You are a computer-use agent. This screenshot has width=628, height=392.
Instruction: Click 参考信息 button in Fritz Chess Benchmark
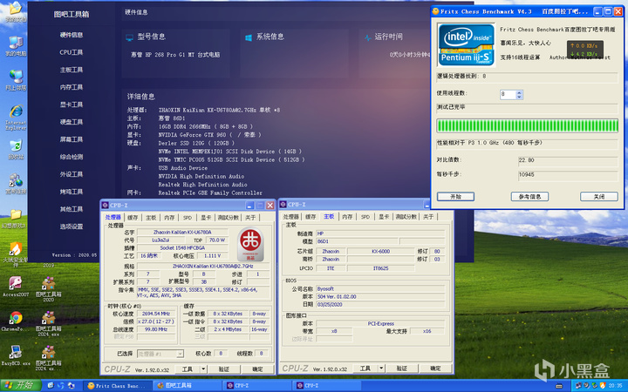pos(529,196)
